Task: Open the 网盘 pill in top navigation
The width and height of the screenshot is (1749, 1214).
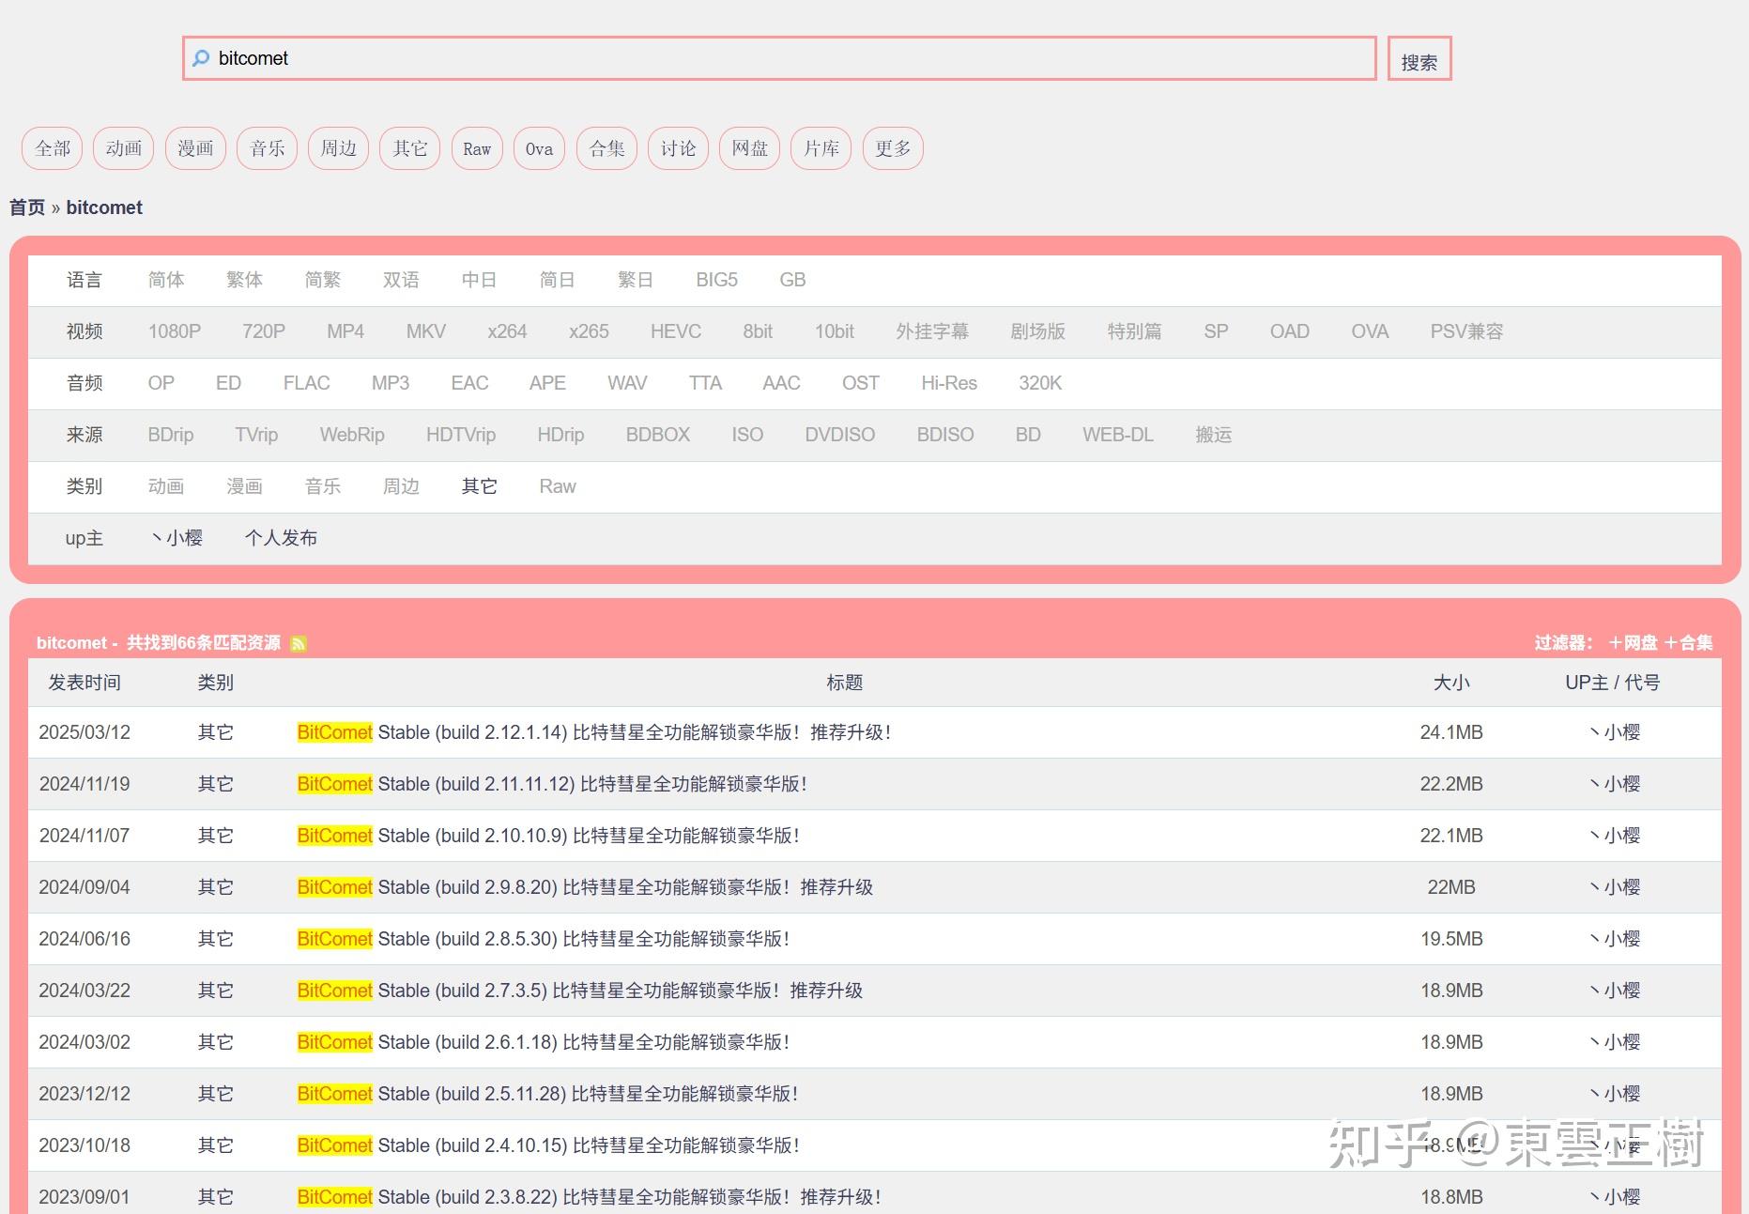Action: (750, 148)
